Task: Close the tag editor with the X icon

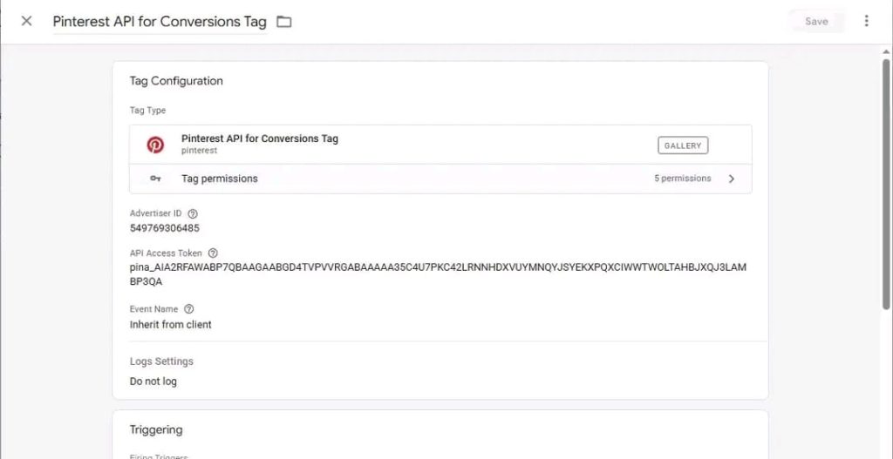Action: pyautogui.click(x=26, y=21)
